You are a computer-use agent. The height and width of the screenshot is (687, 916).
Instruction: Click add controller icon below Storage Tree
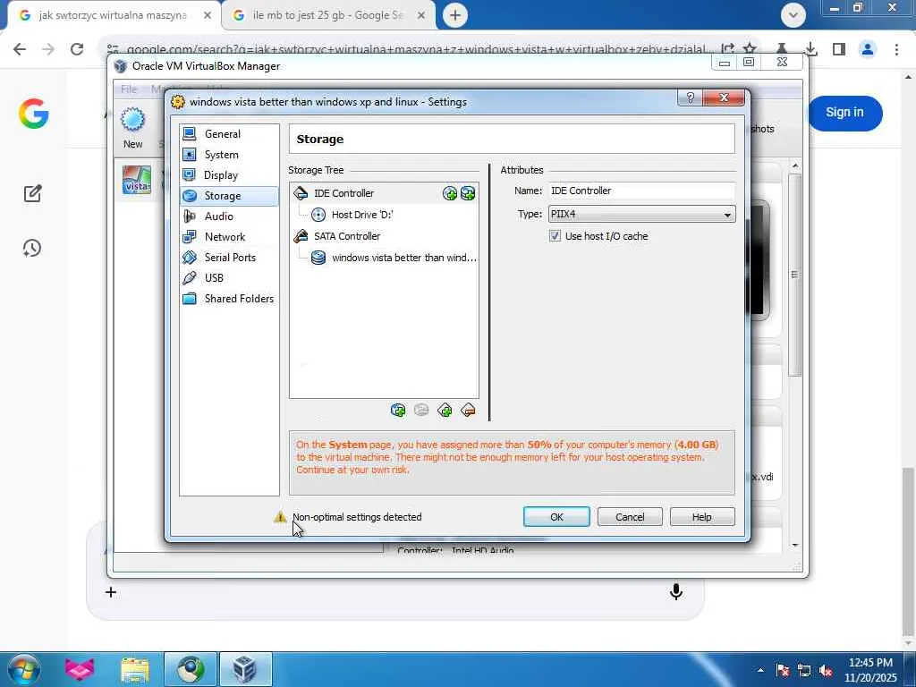tap(445, 410)
